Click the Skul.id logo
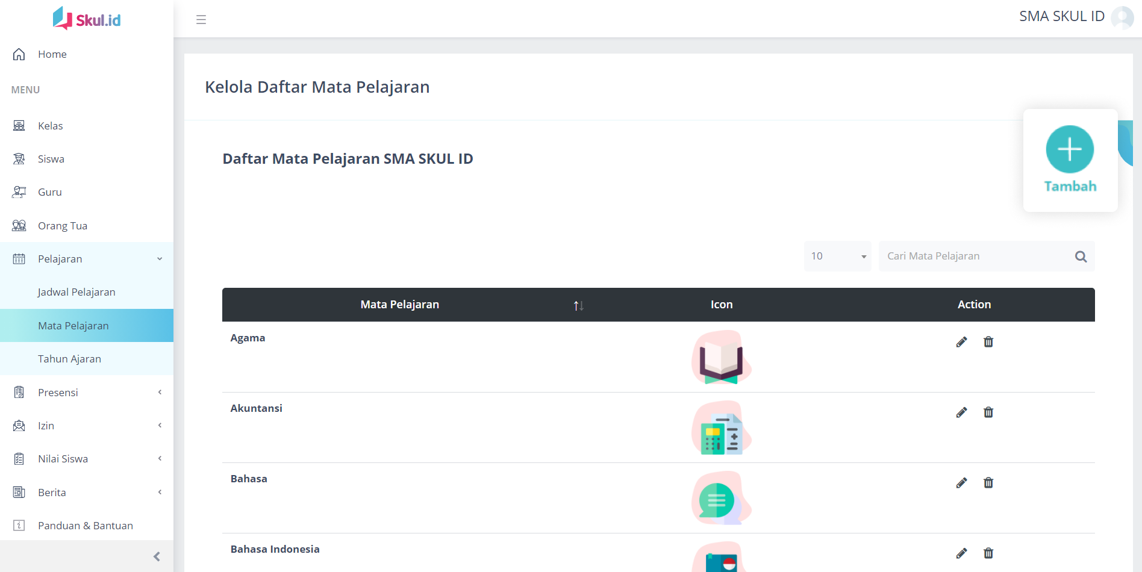 [x=87, y=19]
